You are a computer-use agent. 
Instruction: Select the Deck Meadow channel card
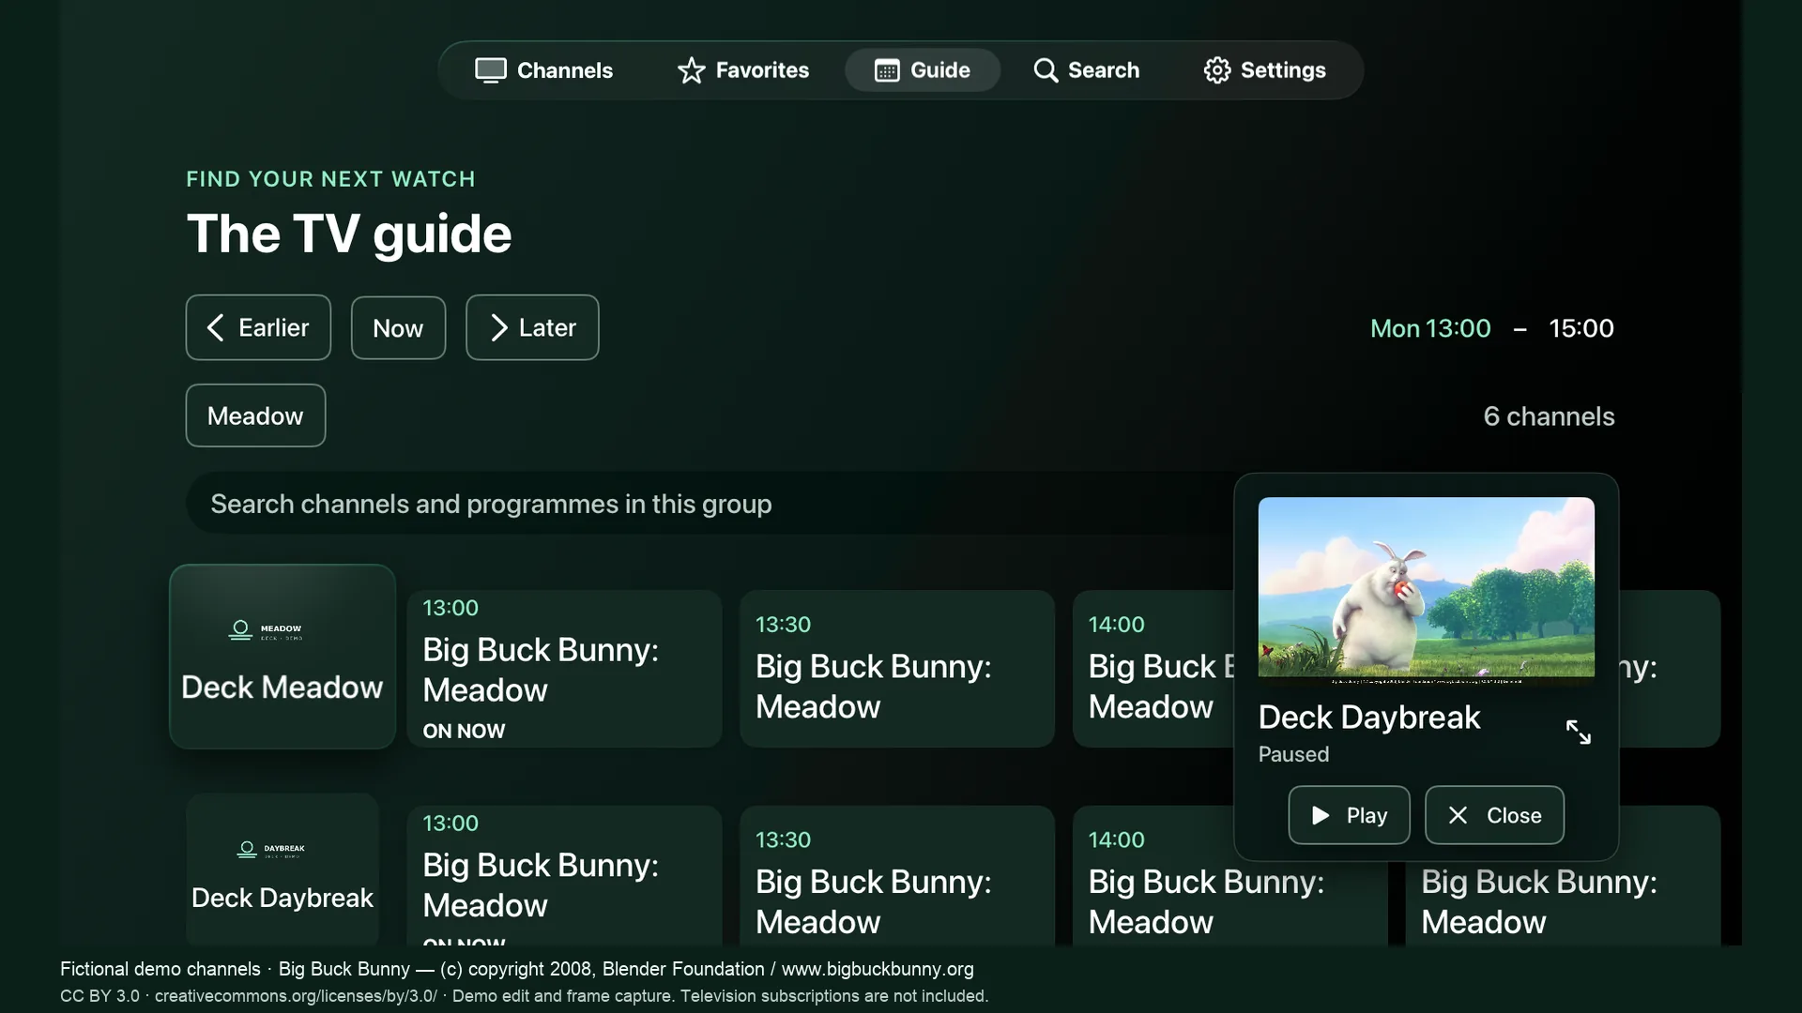click(x=283, y=657)
